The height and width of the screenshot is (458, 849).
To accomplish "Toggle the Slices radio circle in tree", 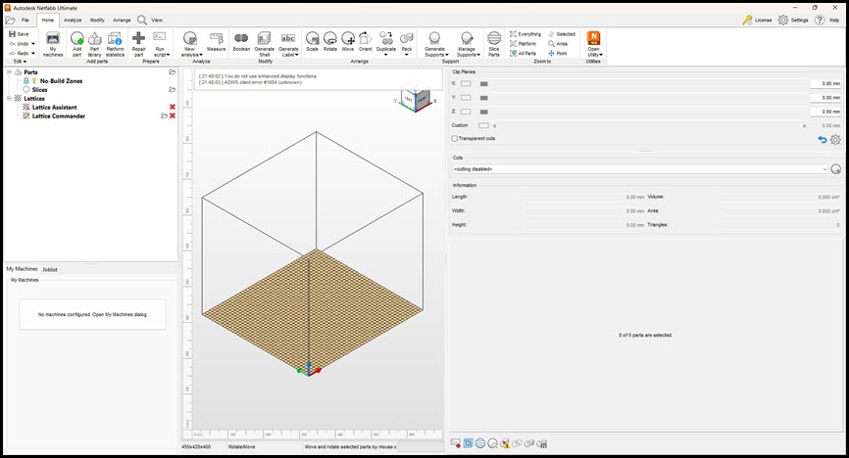I will (x=26, y=89).
